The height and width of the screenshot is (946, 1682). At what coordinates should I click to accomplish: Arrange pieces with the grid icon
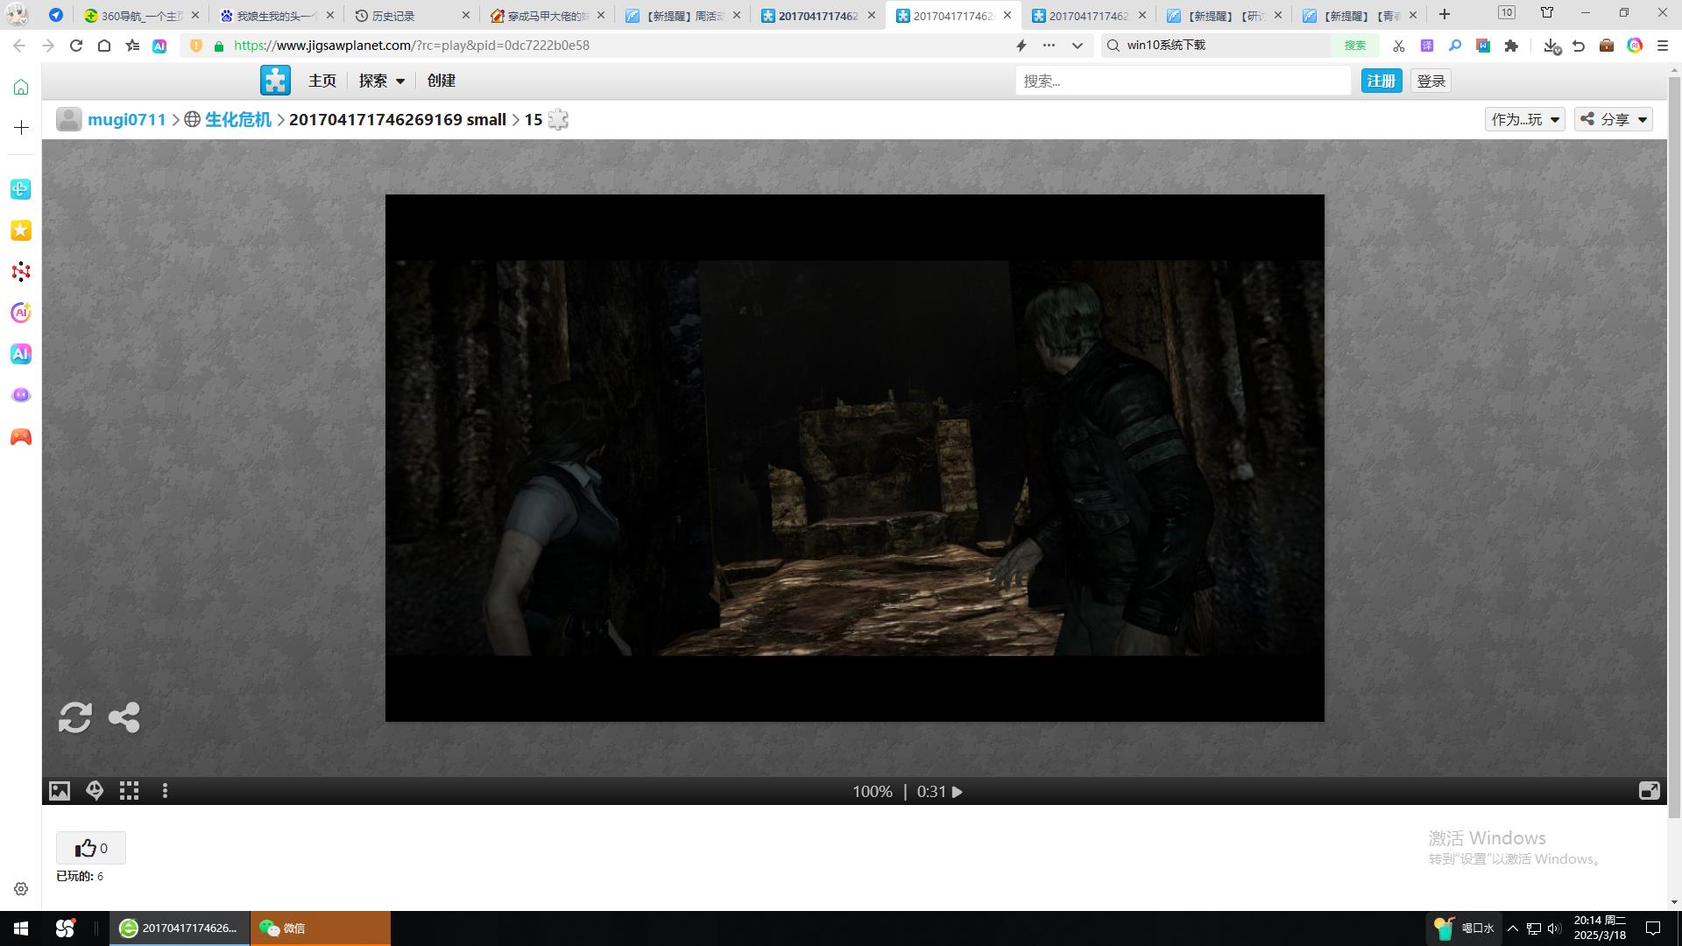[x=130, y=791]
